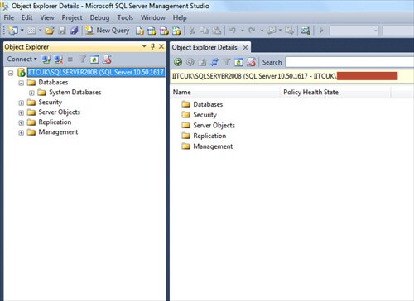
Task: Click the Analysis Services XMLA Query icon
Action: click(176, 31)
